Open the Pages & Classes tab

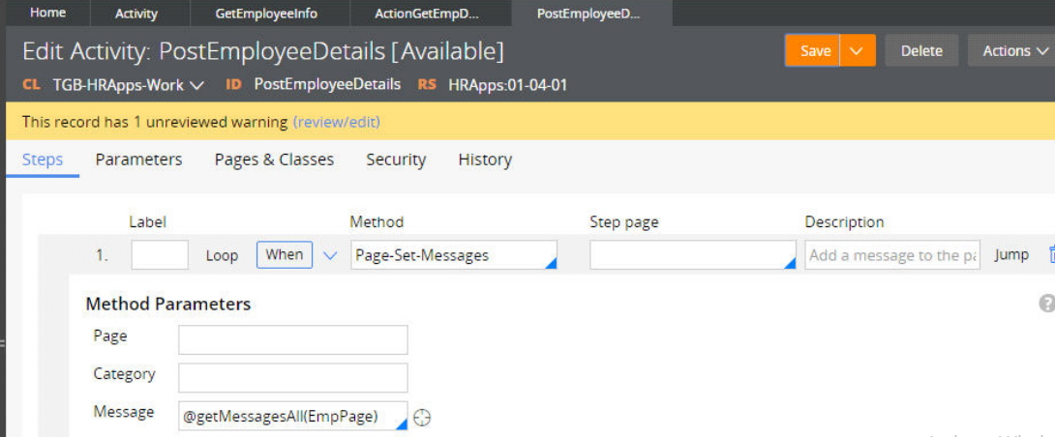coord(274,160)
